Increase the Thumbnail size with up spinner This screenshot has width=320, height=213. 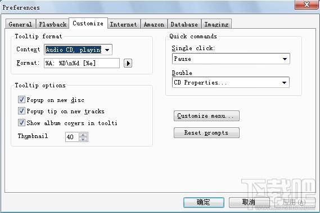pos(83,135)
